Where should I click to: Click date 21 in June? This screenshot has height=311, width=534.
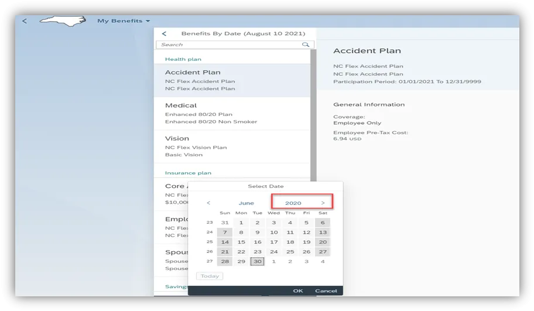[225, 252]
